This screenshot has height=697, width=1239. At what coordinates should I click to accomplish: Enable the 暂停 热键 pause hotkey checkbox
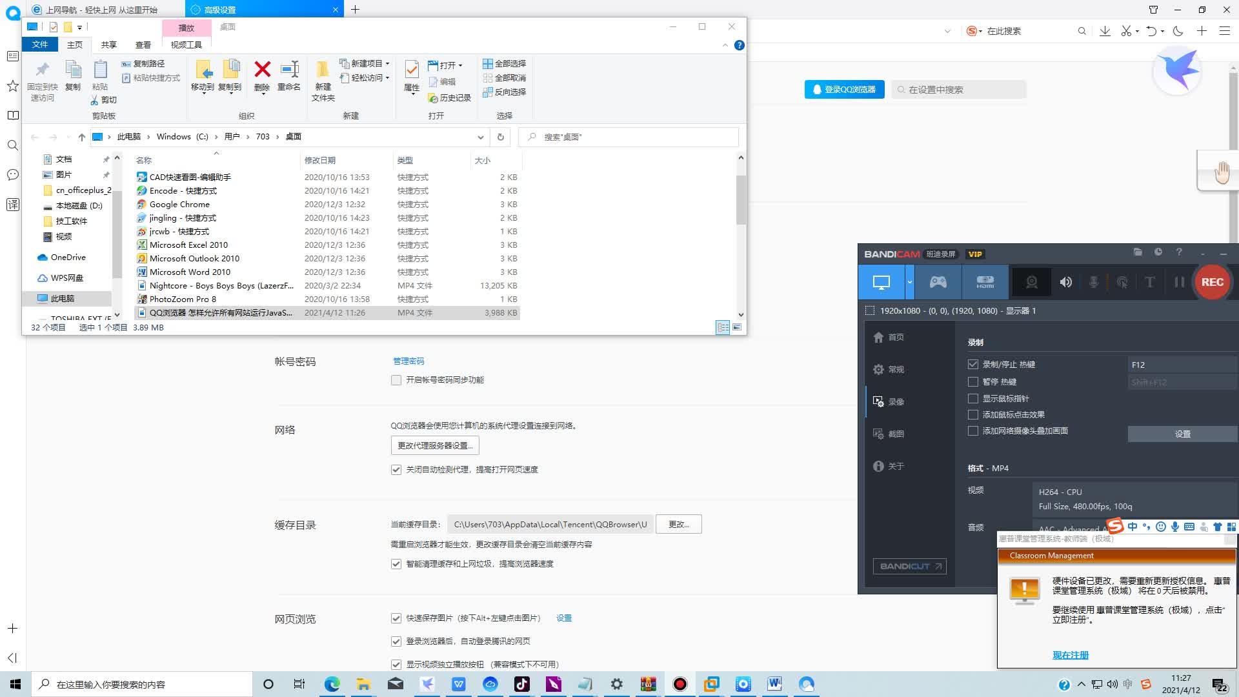[x=973, y=381]
